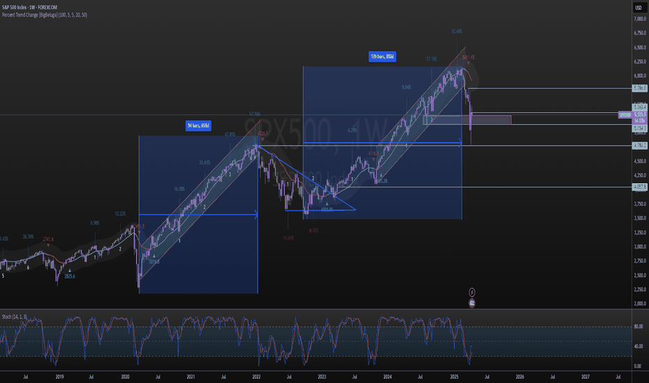Image resolution: width=649 pixels, height=383 pixels.
Task: Click 2025 on the time axis
Action: coord(455,377)
